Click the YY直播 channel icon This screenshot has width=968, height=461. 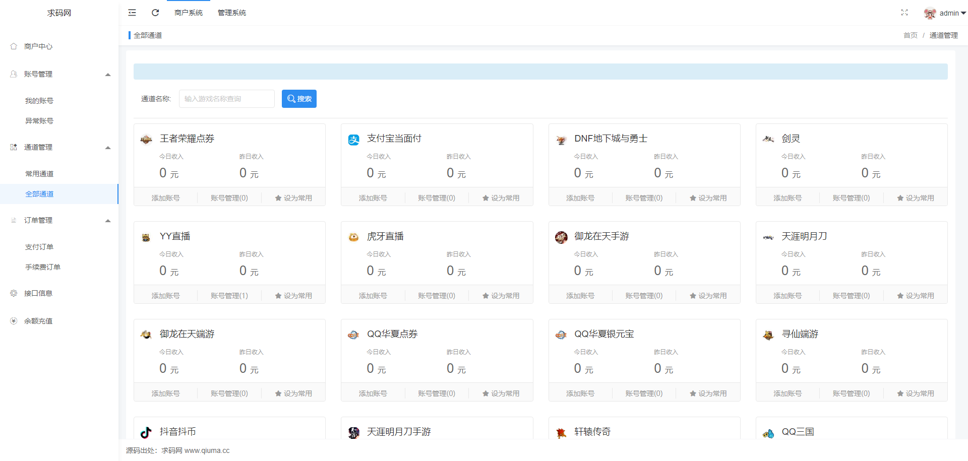click(x=146, y=237)
